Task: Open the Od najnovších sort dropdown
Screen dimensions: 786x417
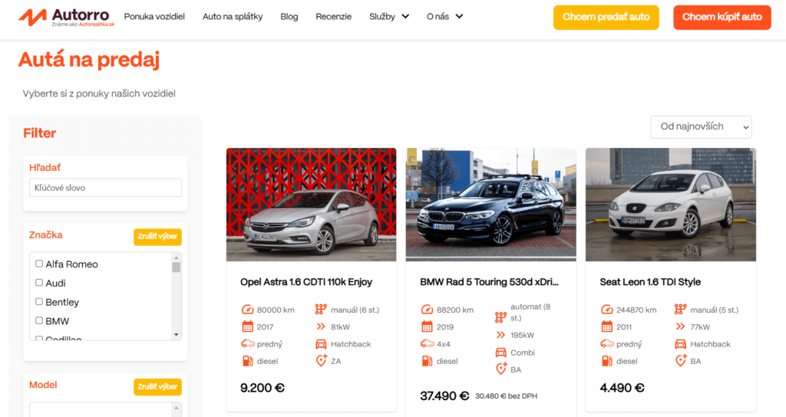Action: click(702, 127)
